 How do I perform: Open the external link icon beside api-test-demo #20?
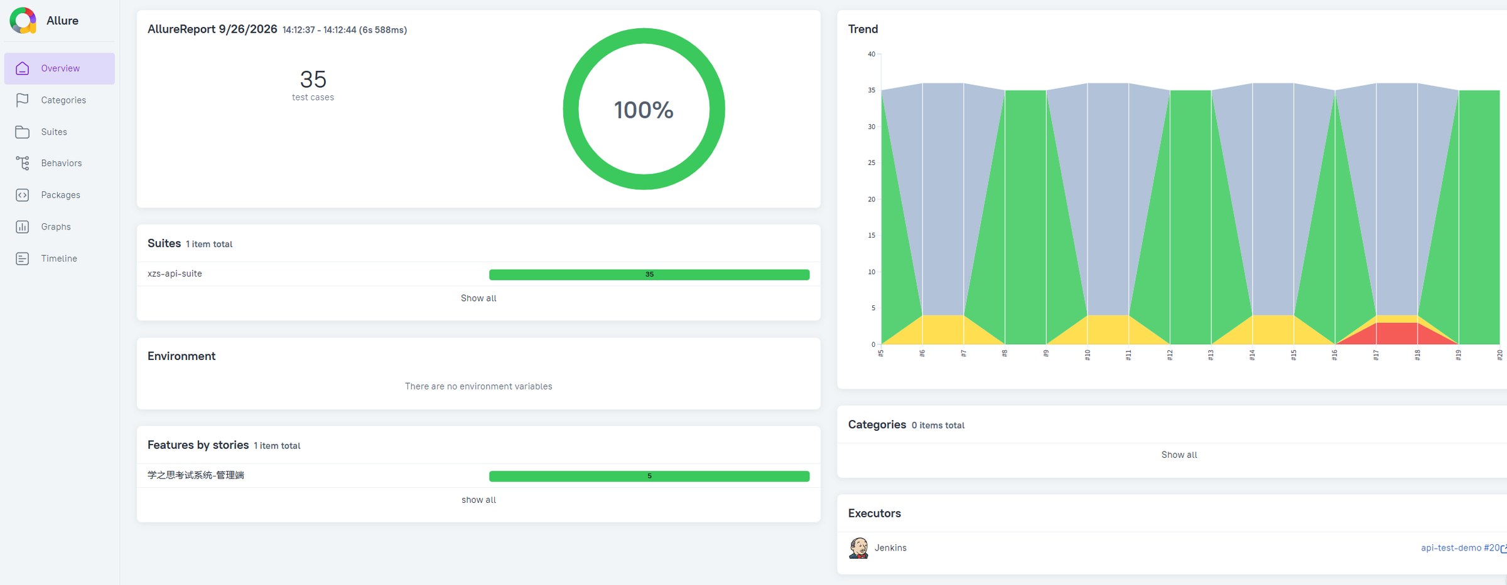click(x=1503, y=549)
